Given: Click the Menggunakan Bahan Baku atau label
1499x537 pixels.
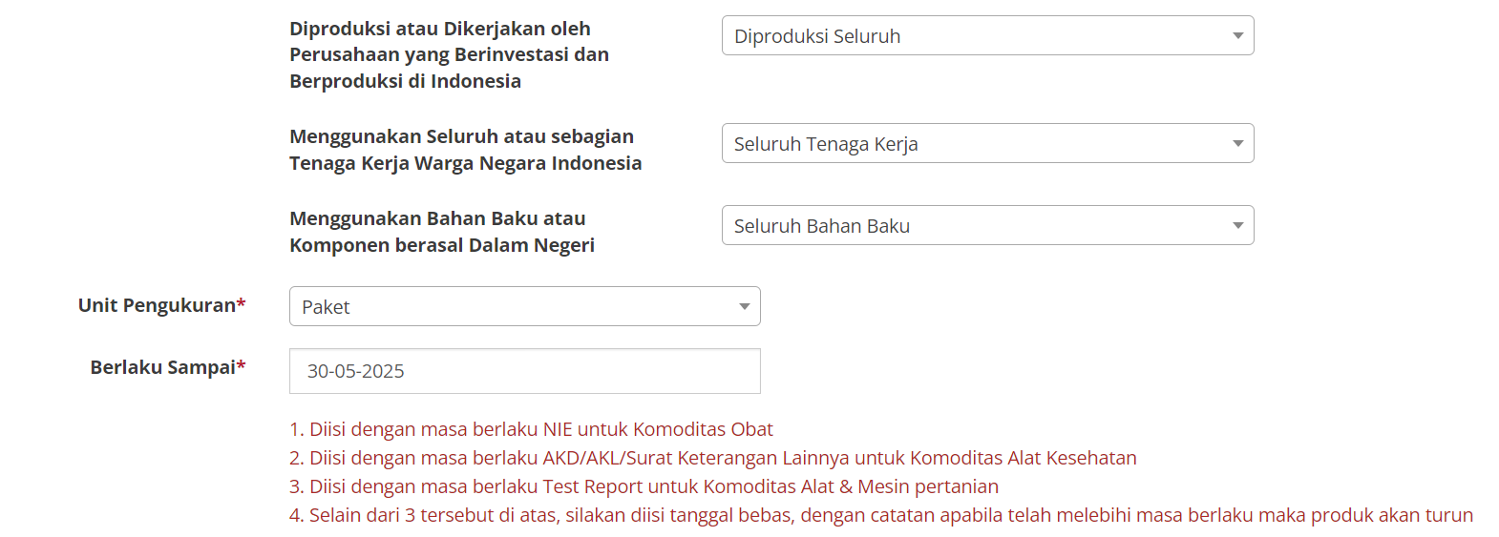Looking at the screenshot, I should (x=441, y=232).
